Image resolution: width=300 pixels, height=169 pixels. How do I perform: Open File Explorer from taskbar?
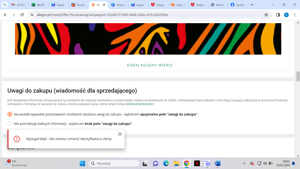pos(176,164)
